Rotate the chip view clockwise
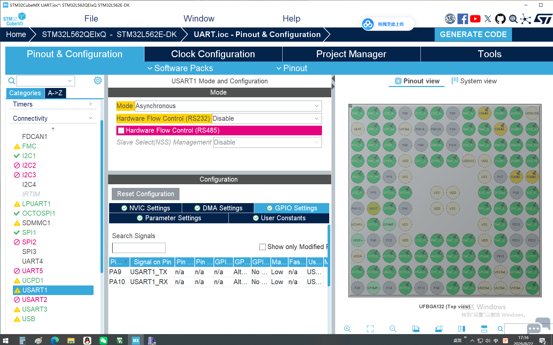 416,328
